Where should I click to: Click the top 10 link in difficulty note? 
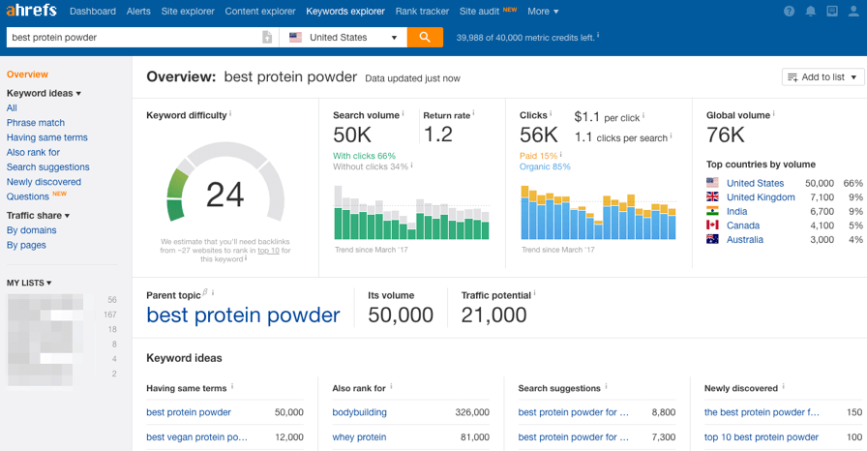[268, 251]
